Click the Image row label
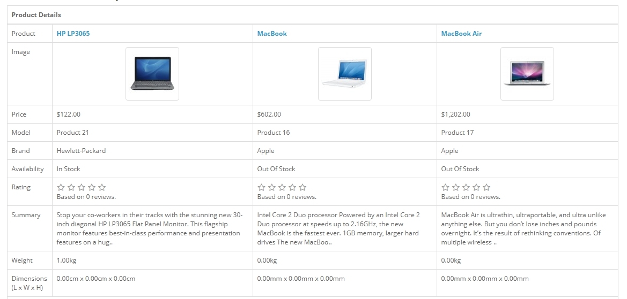Screen dimensions: 627x299 (x=21, y=52)
